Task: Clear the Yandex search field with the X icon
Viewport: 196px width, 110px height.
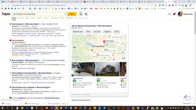Action: click(x=66, y=14)
